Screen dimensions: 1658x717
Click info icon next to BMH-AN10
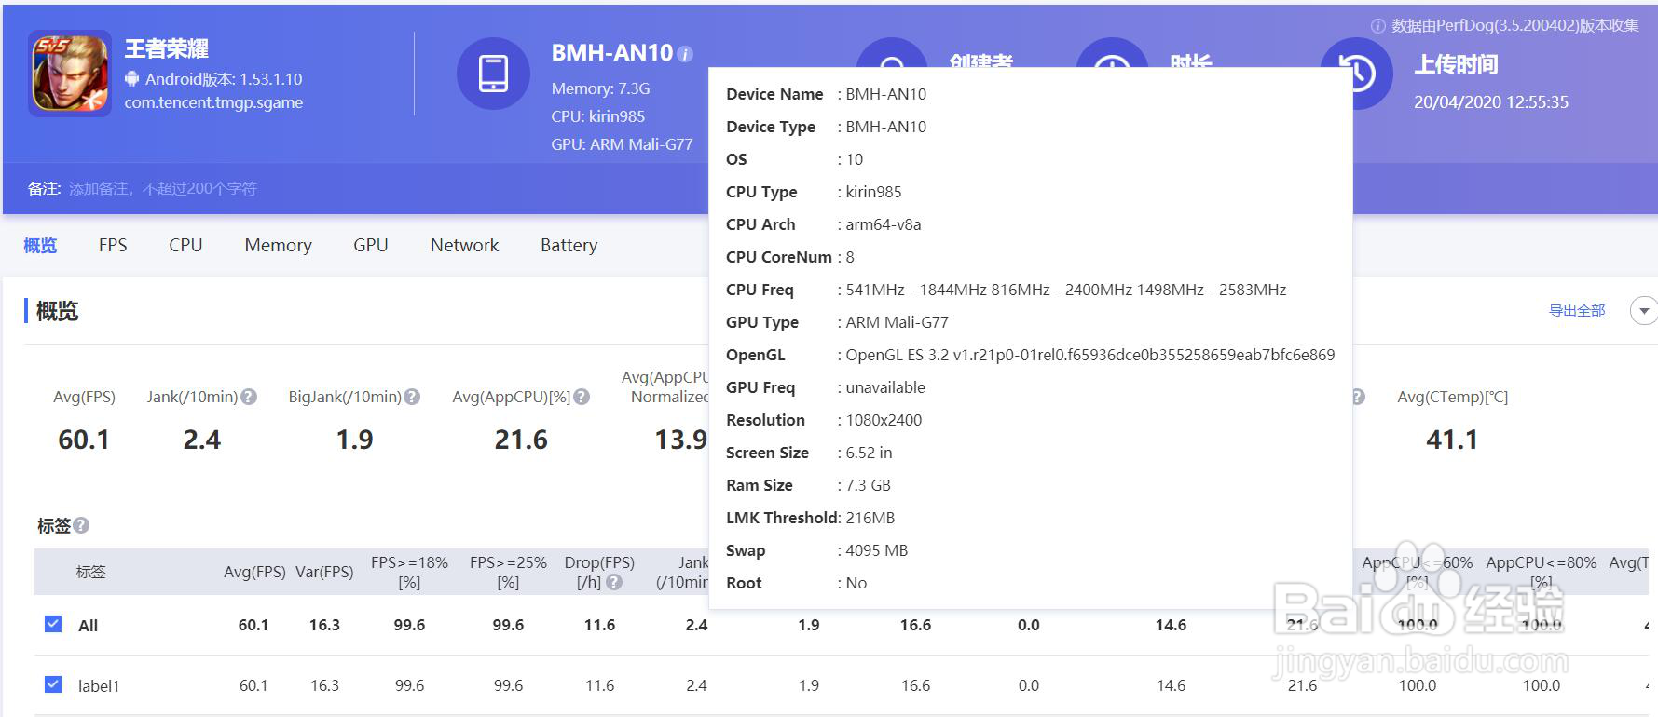point(685,54)
